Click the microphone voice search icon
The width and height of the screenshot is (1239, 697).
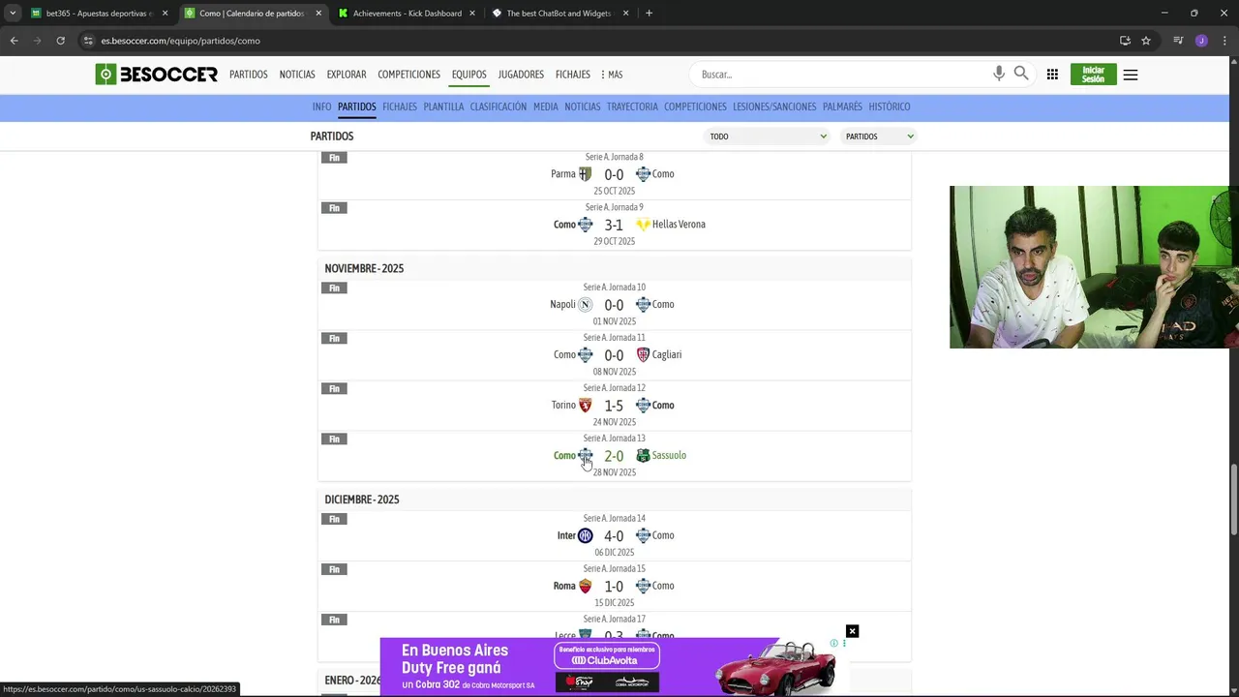click(x=999, y=74)
